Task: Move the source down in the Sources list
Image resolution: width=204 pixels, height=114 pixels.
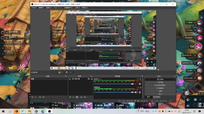Action: (x=85, y=97)
